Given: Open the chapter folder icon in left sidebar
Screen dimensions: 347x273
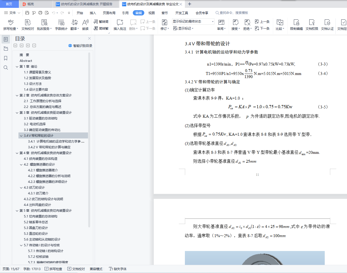Looking at the screenshot, I should coord(6,49).
